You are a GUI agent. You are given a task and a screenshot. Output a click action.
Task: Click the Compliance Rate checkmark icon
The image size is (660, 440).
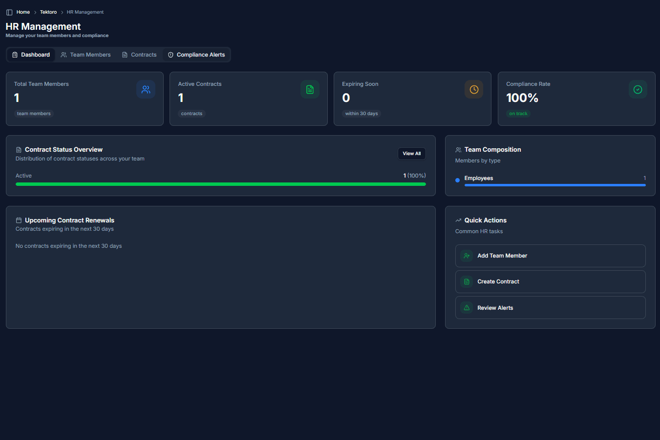click(x=638, y=89)
